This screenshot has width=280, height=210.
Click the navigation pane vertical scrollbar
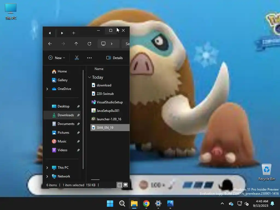83,119
